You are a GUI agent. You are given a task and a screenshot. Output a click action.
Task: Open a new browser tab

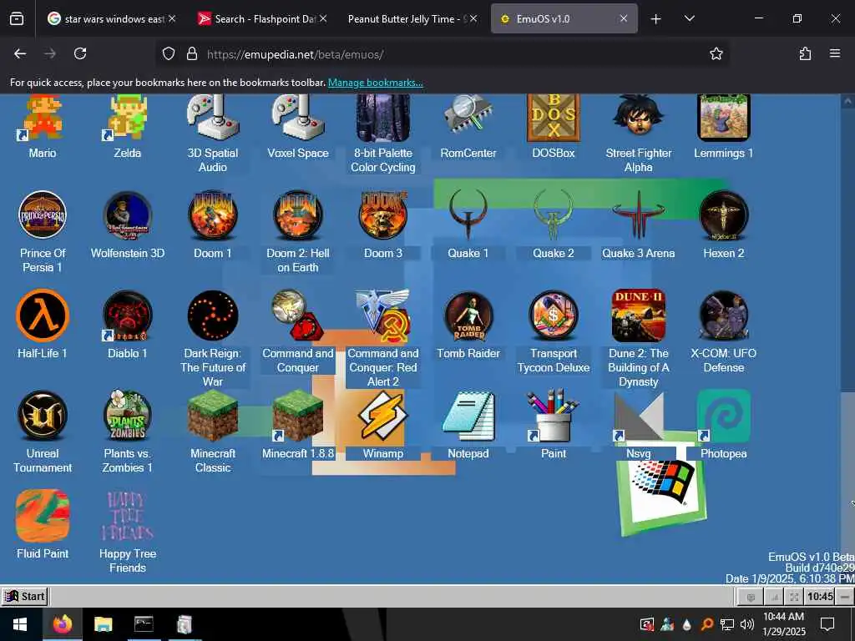point(656,19)
